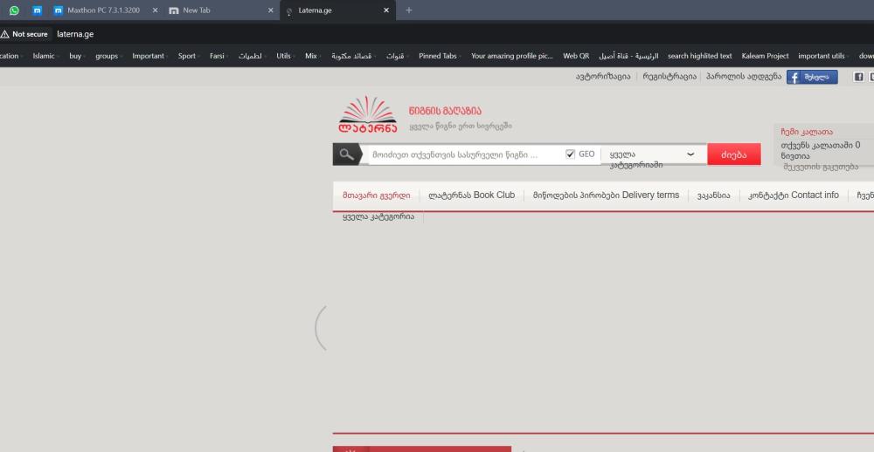The image size is (874, 452).
Task: Open the ვაკანსია menu item
Action: pyautogui.click(x=713, y=195)
